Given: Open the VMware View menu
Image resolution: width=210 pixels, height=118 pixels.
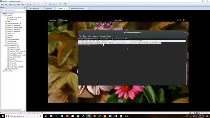Looking at the screenshot, I should (10, 4).
